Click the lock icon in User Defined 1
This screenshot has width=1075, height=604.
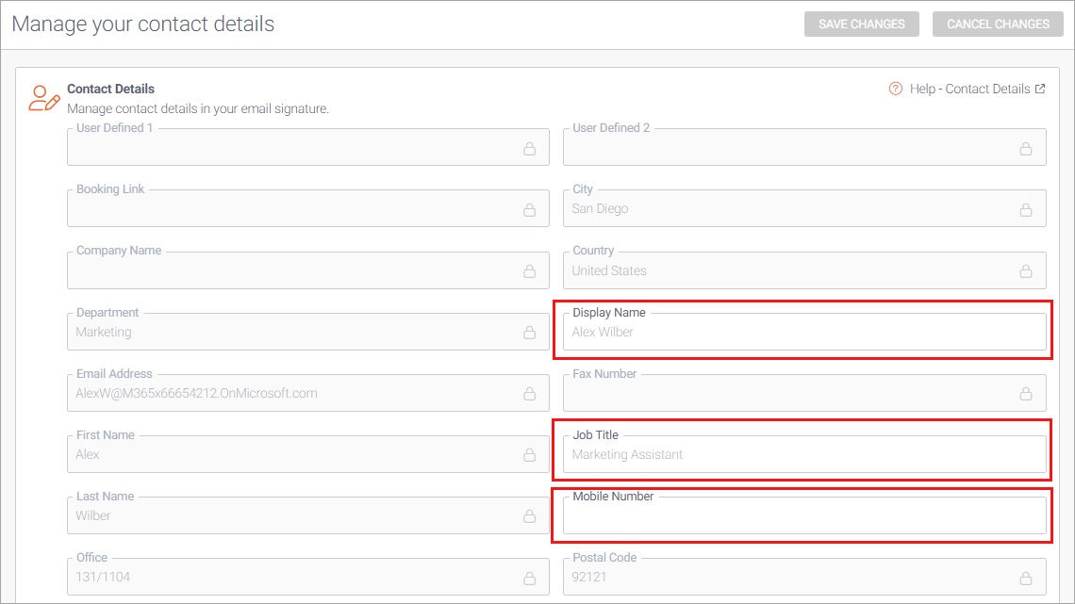(530, 149)
